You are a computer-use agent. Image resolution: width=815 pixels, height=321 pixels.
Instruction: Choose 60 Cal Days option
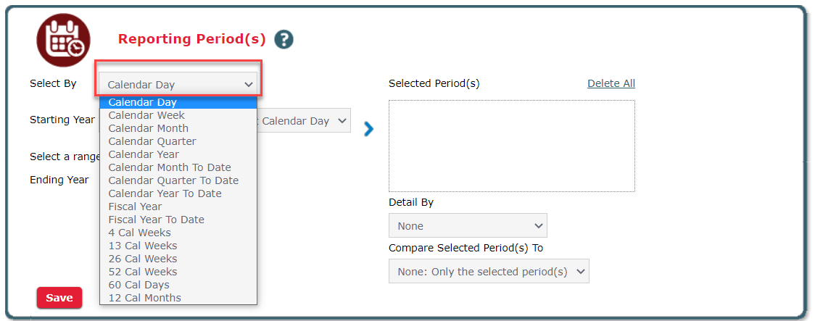pos(138,285)
